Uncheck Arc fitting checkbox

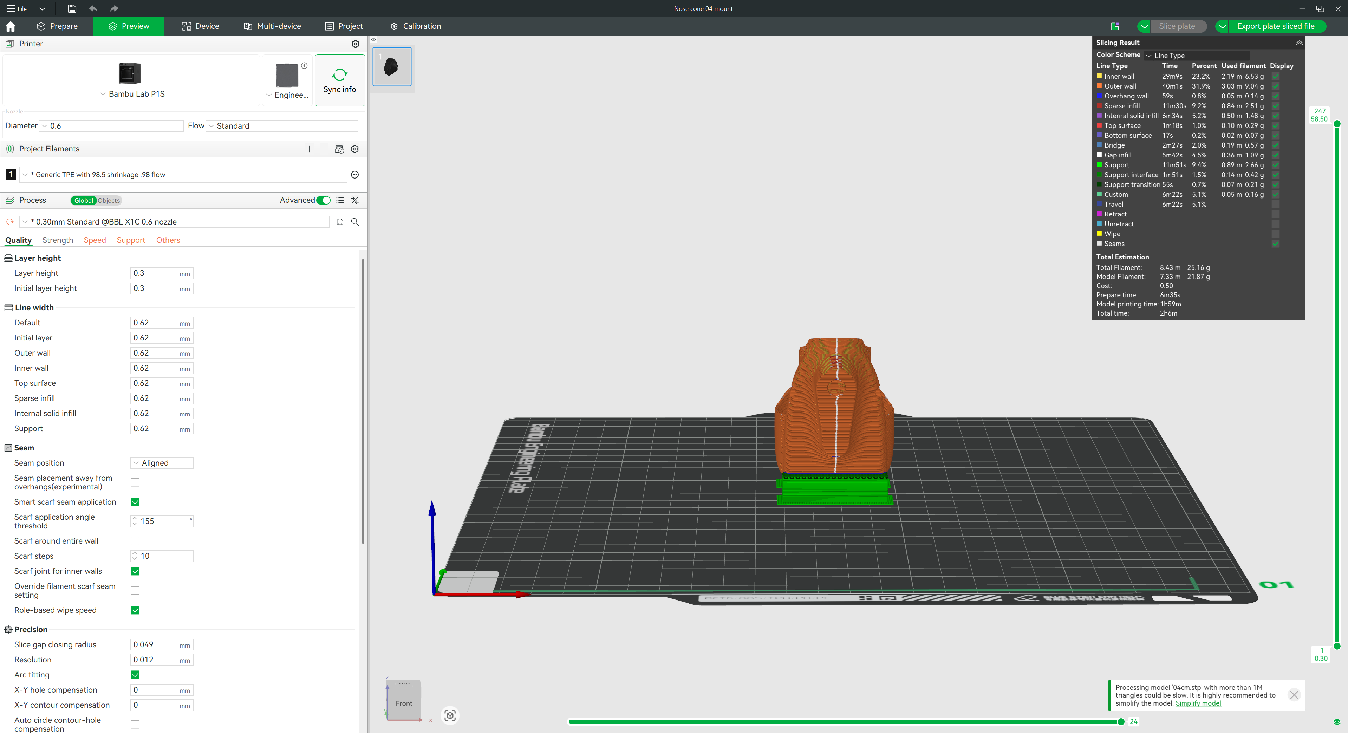click(135, 675)
